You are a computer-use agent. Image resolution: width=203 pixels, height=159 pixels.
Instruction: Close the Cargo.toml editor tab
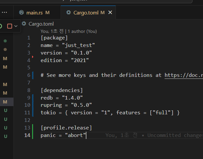tap(110, 12)
